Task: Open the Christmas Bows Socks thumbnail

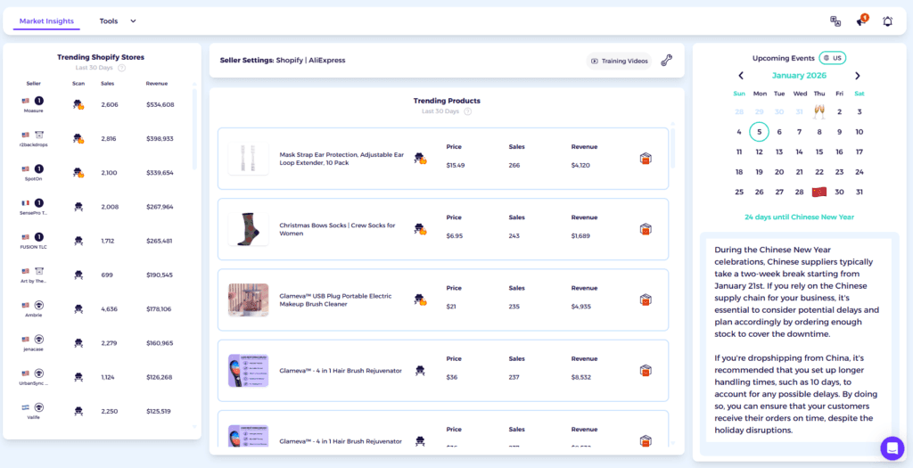Action: [x=248, y=229]
